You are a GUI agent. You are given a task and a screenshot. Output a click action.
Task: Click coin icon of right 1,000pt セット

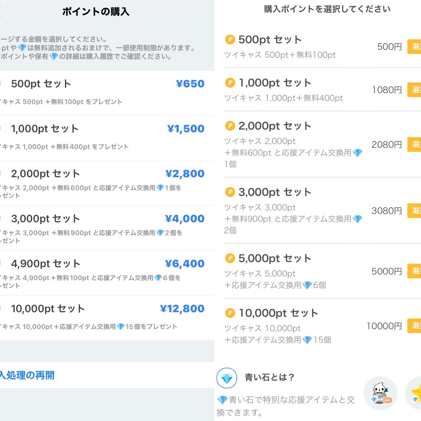click(x=230, y=83)
